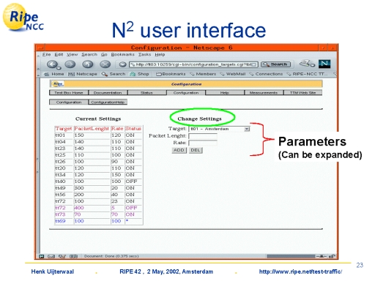Screen dimensions: 375x281
Task: Switch to the Measurements tab
Action: (264, 93)
